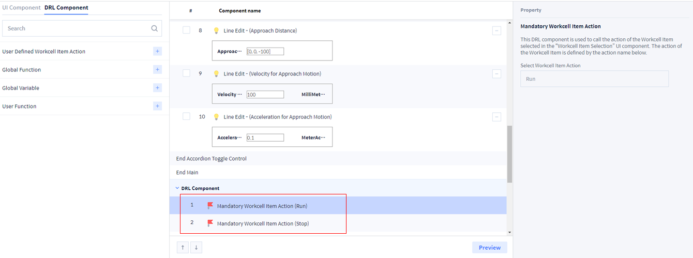This screenshot has width=693, height=258.
Task: Check the box for row 8 Approach Distance
Action: point(186,31)
